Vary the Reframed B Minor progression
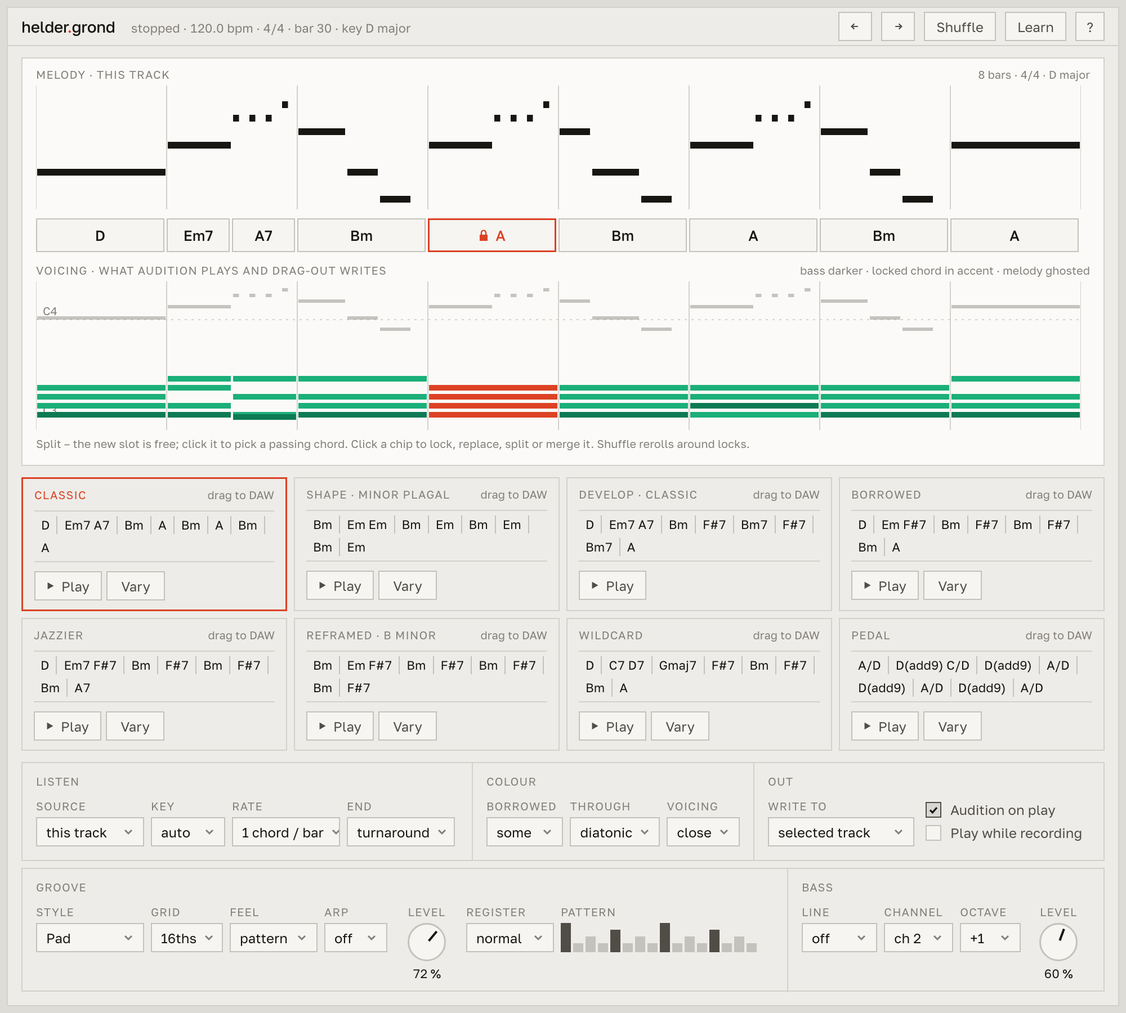The width and height of the screenshot is (1126, 1013). pos(408,727)
